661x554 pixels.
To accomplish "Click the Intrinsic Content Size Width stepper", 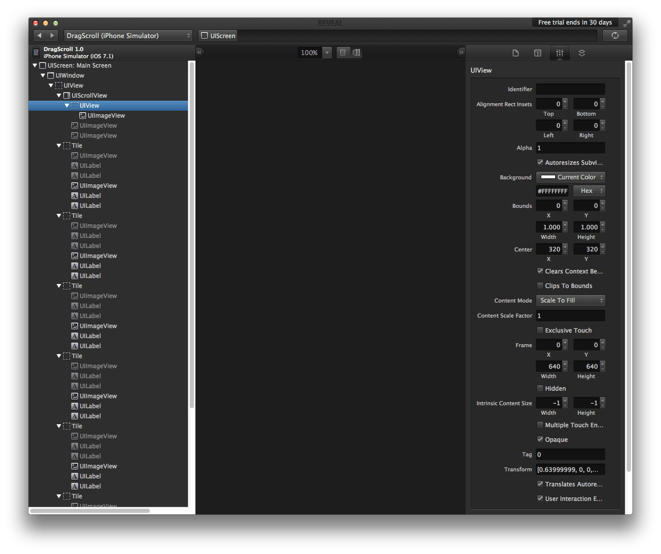I will tap(565, 403).
